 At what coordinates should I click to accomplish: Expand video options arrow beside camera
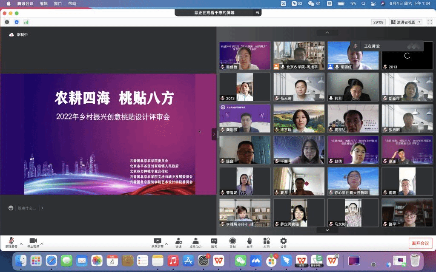click(x=42, y=244)
